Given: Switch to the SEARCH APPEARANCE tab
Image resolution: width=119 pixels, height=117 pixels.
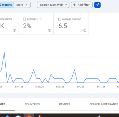Looking at the screenshot, I should (104, 104).
